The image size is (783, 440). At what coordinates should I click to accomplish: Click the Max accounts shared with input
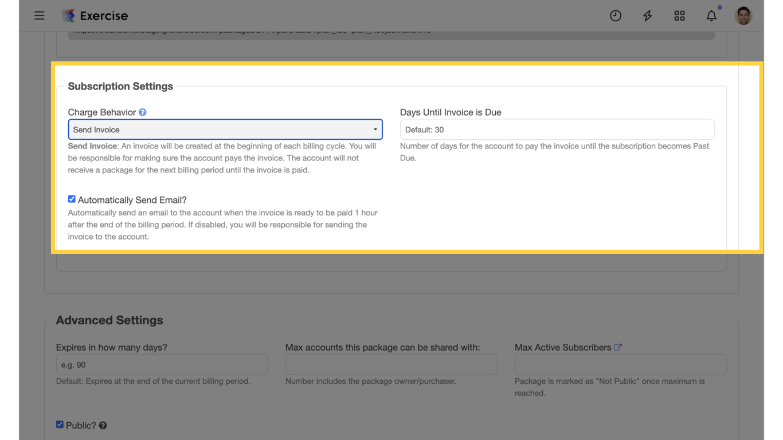coord(391,364)
